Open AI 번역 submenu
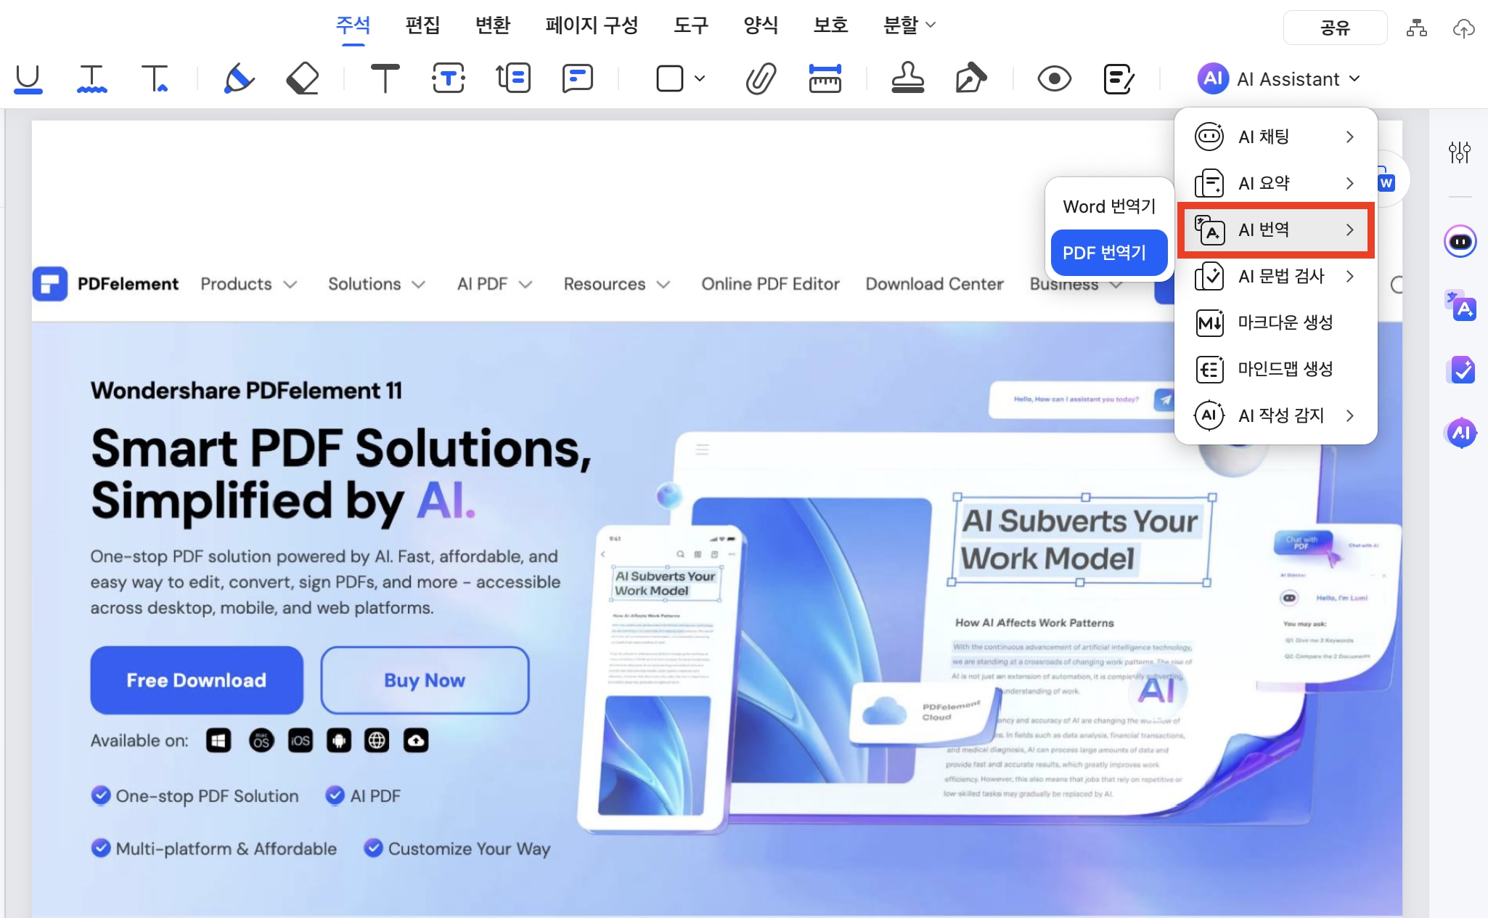Viewport: 1488px width, 918px height. pyautogui.click(x=1275, y=229)
